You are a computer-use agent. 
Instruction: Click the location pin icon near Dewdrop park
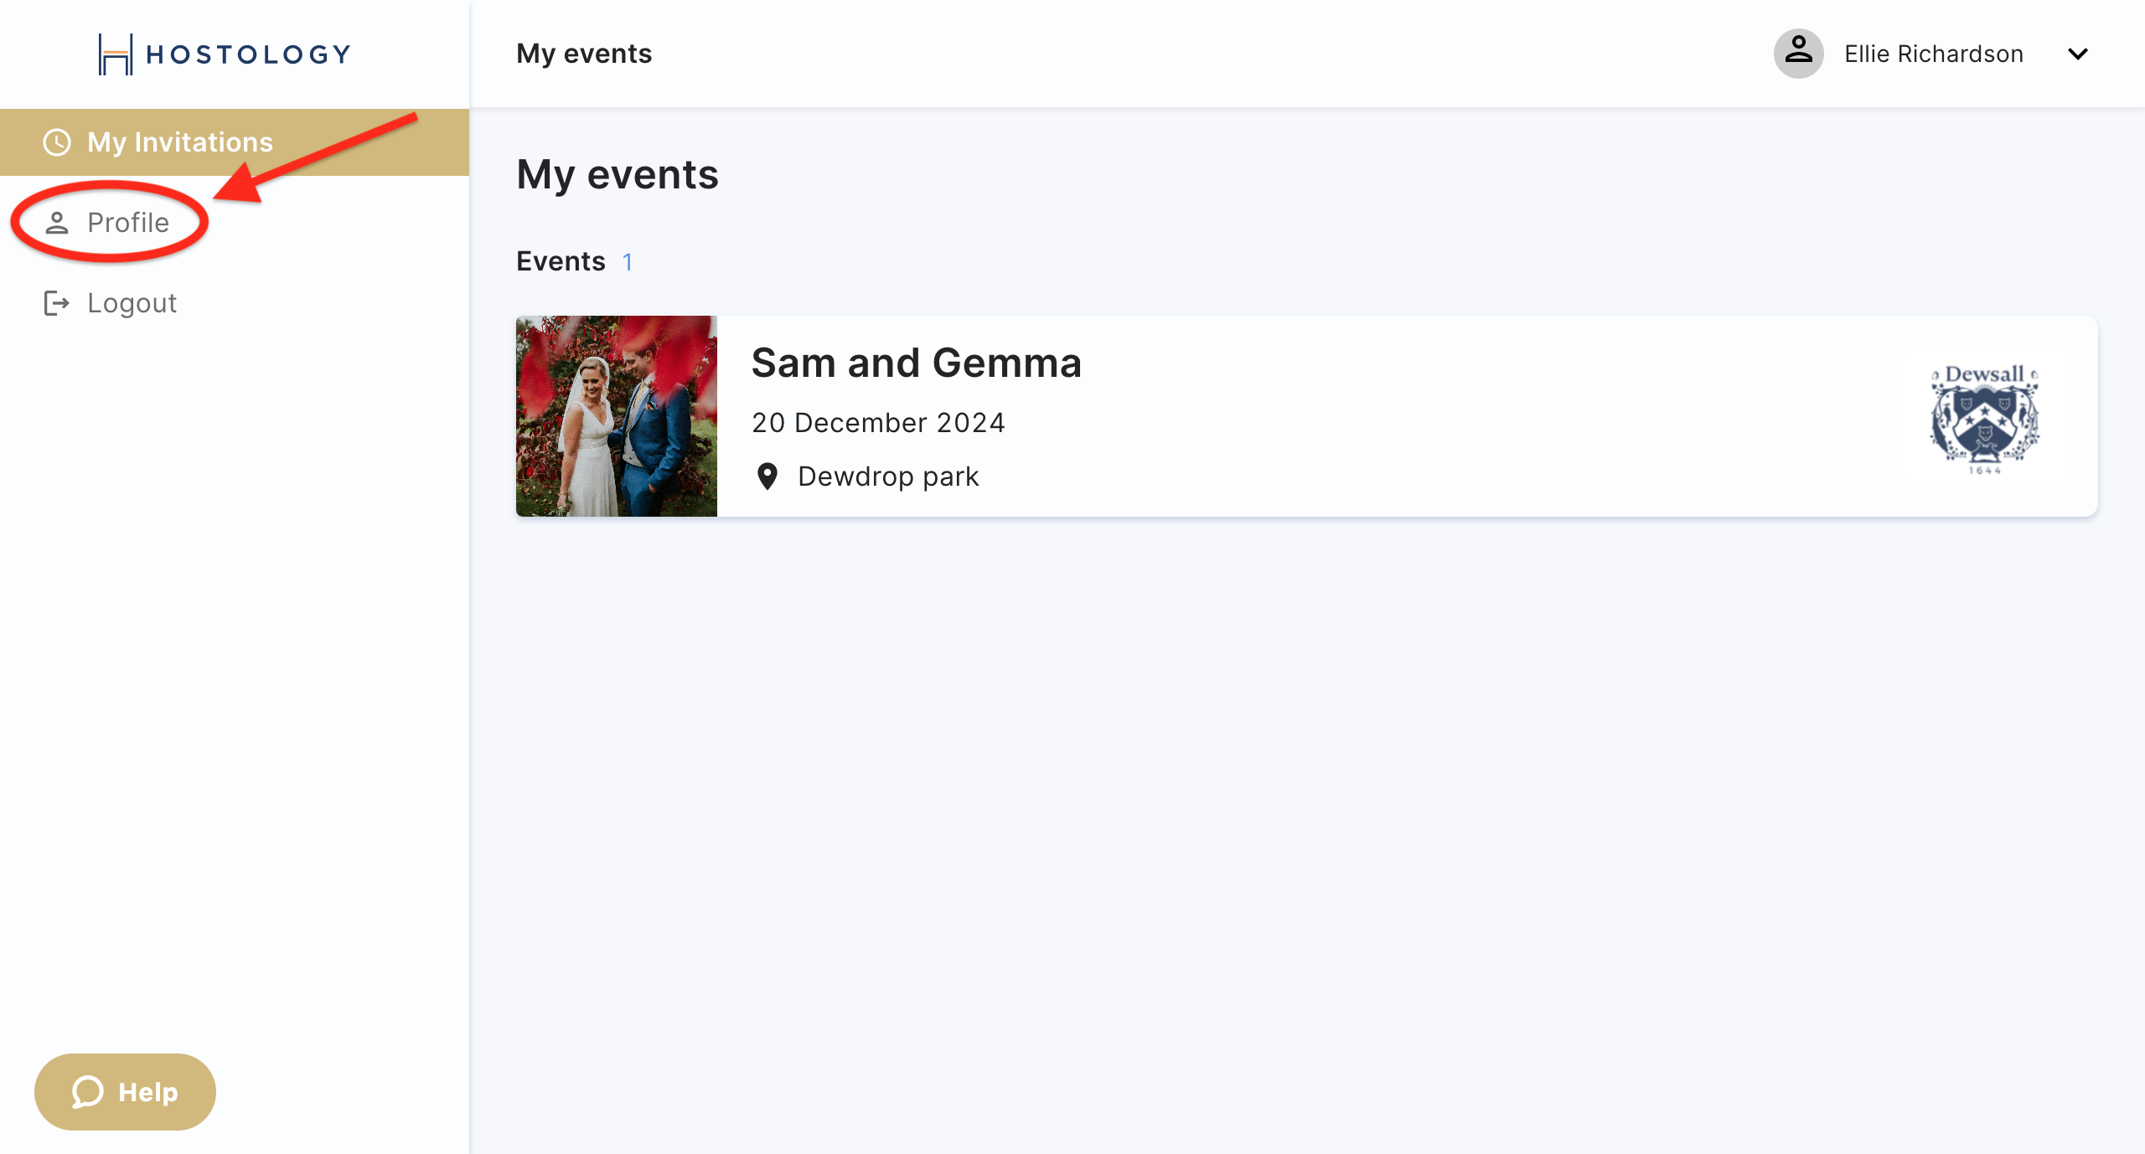click(767, 477)
